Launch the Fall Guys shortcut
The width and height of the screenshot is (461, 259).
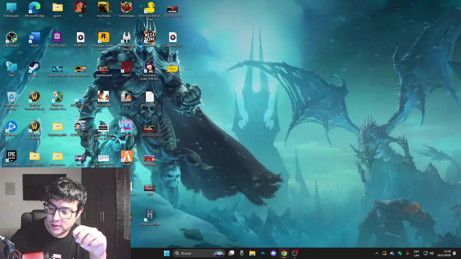(x=126, y=129)
